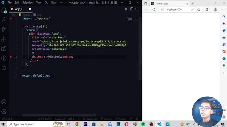Open the Go menu
227x127 pixels.
point(46,2)
